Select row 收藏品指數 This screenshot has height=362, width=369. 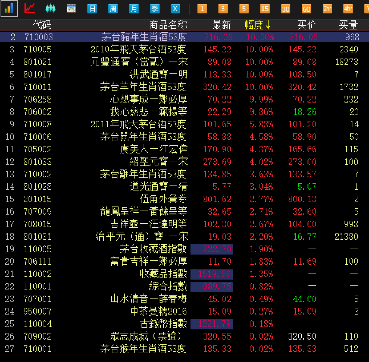[184, 274]
